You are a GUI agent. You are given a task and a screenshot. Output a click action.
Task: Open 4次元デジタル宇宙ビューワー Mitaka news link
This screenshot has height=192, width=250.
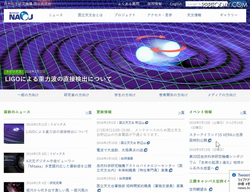pyautogui.click(x=59, y=164)
